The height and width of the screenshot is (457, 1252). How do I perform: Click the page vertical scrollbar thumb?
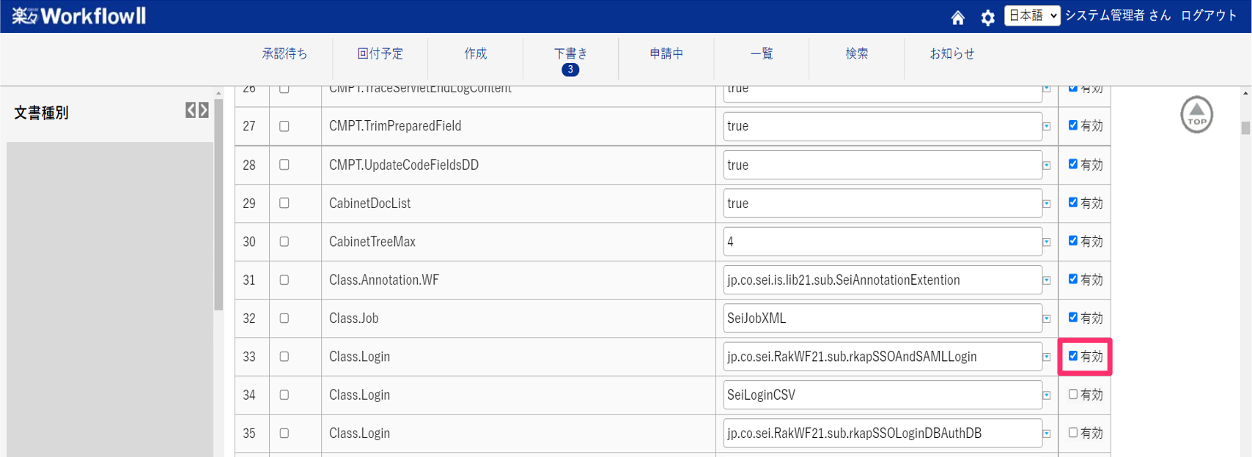(1245, 128)
